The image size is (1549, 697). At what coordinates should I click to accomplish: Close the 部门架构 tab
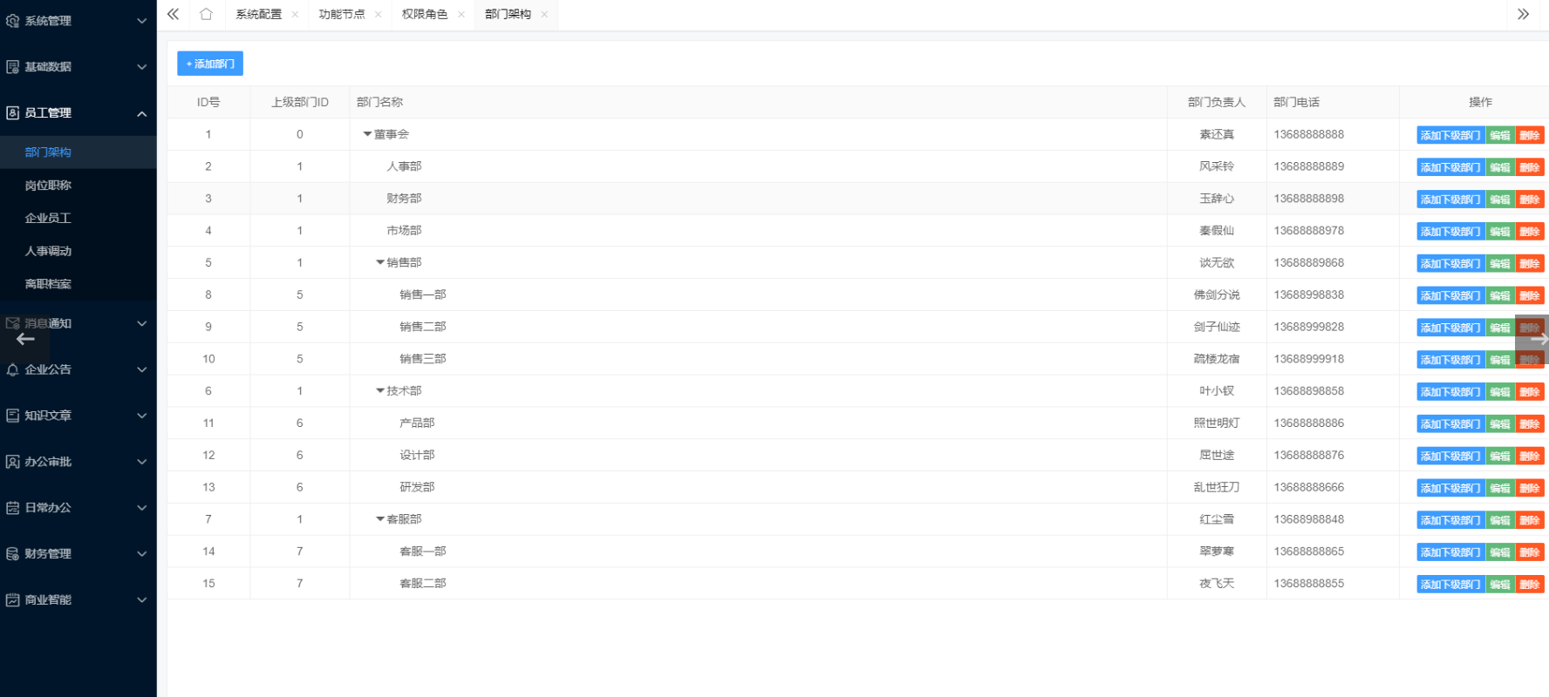tap(543, 15)
